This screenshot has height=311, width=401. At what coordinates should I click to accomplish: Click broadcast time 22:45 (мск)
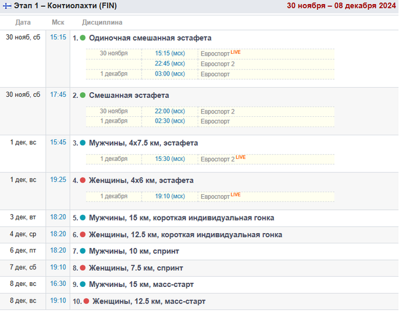pos(170,64)
